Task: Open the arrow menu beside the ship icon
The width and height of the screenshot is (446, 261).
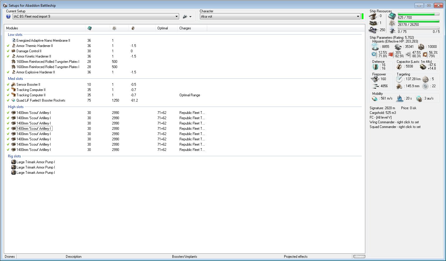Action: pyautogui.click(x=191, y=17)
